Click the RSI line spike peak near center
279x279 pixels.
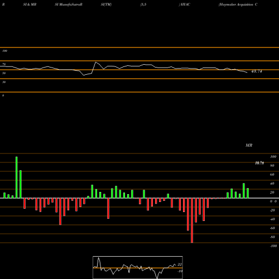pos(95,62)
